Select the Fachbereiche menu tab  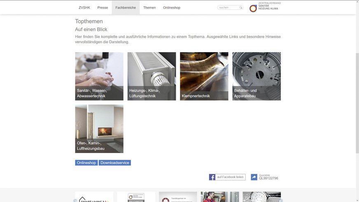pyautogui.click(x=126, y=8)
